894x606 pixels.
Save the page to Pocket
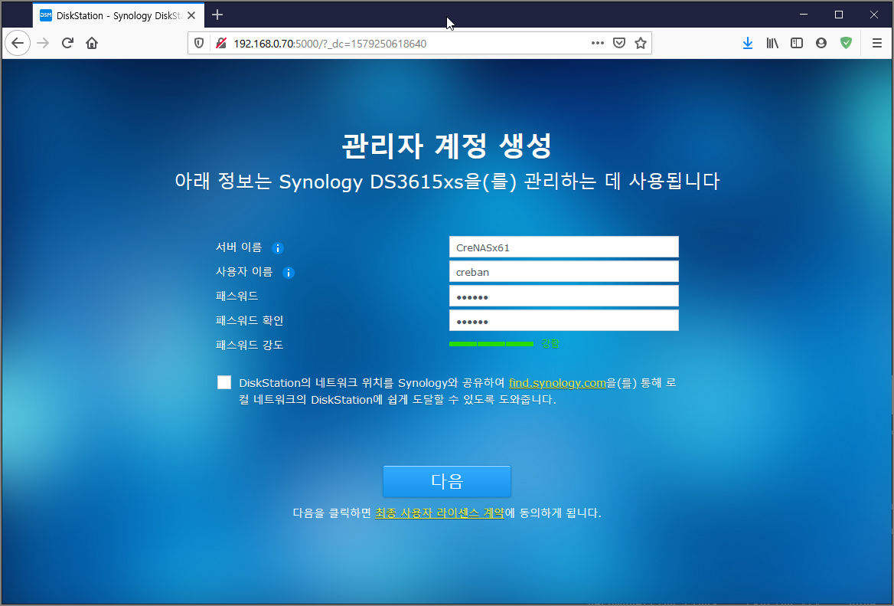[619, 44]
